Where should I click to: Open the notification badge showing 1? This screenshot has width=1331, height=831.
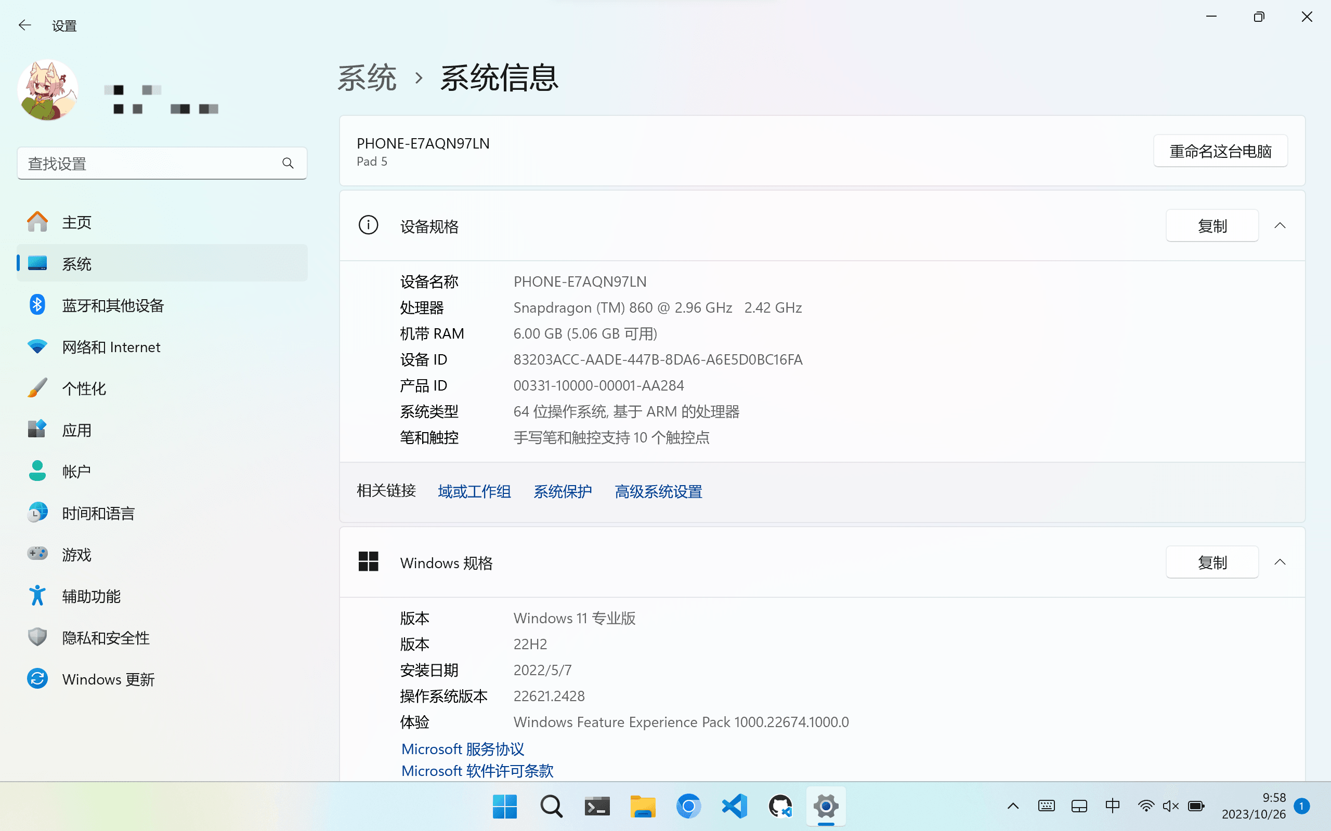(1301, 806)
